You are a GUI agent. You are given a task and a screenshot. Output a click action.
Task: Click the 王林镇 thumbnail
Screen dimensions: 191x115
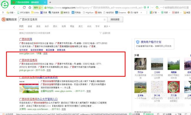click(140, 87)
